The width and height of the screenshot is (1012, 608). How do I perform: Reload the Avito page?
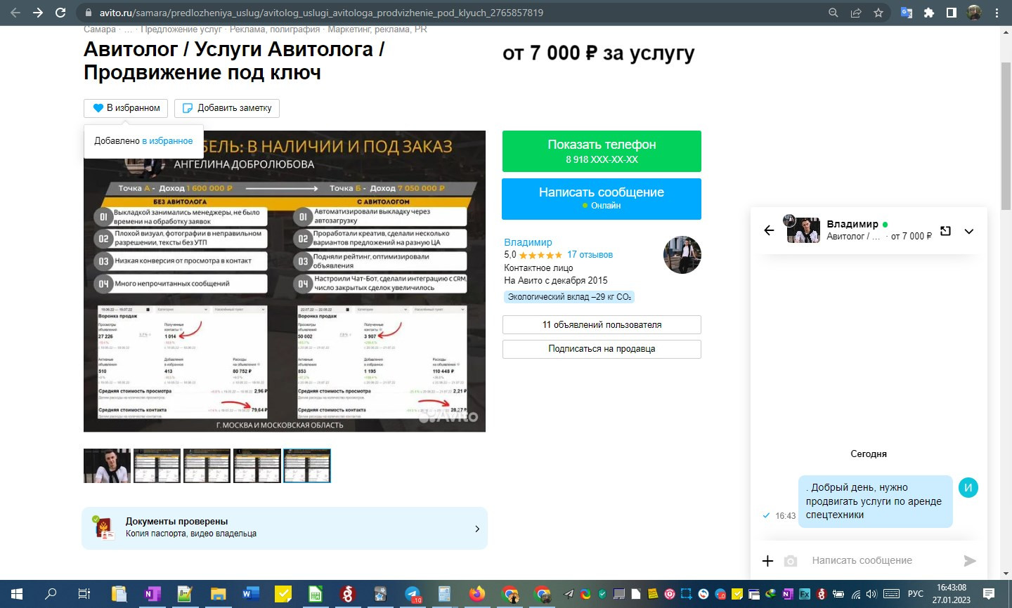(60, 13)
